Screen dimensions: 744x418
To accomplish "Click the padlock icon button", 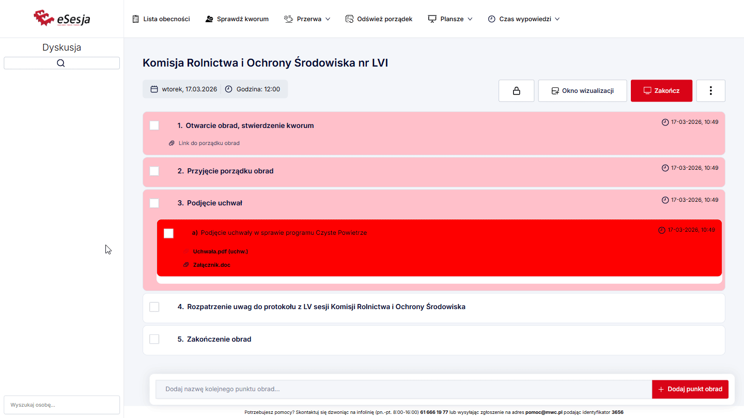I will pyautogui.click(x=516, y=91).
